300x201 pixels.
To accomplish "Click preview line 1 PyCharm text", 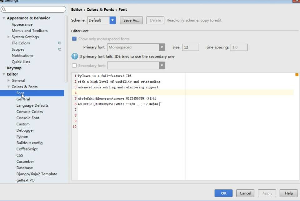I will (105, 76).
